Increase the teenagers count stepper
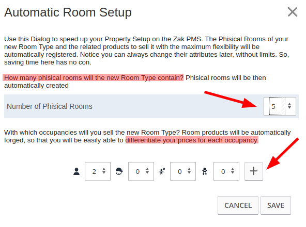 click(147, 169)
